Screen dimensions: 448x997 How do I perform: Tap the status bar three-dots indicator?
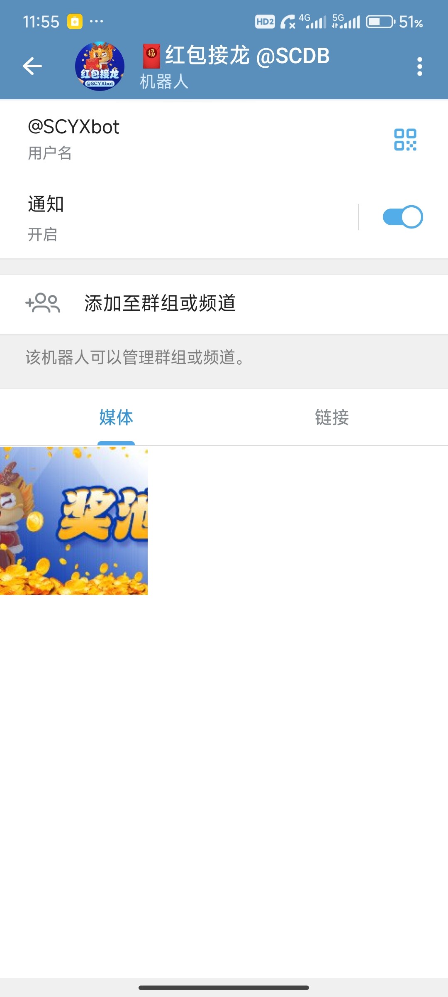tap(96, 21)
